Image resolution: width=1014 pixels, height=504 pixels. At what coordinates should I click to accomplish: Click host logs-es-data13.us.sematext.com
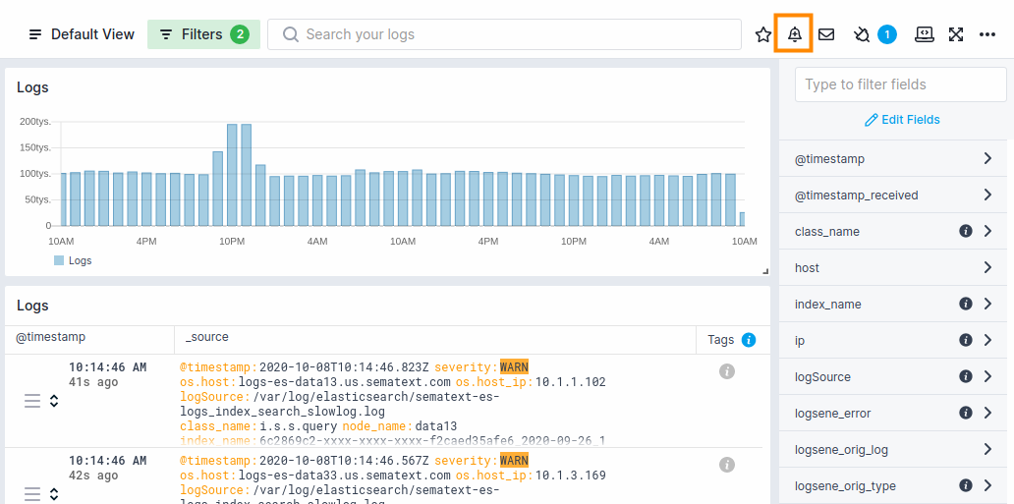346,382
